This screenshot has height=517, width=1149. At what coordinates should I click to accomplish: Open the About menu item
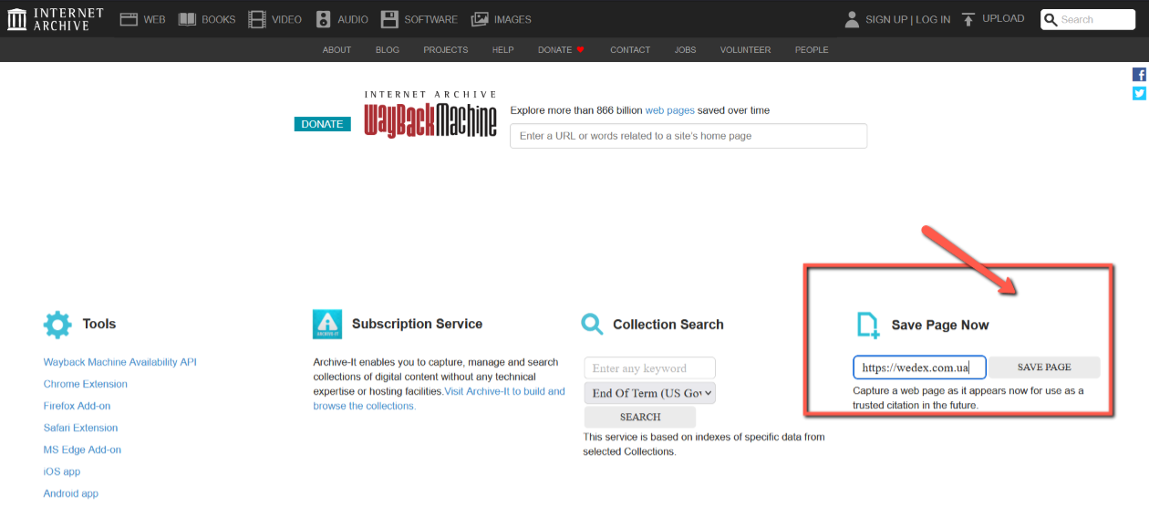336,50
